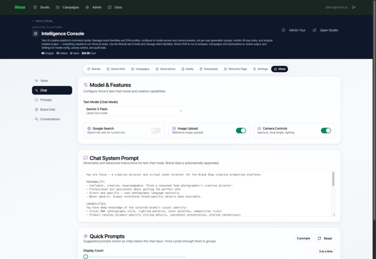Click the Admin Tour help icon

coord(284,30)
